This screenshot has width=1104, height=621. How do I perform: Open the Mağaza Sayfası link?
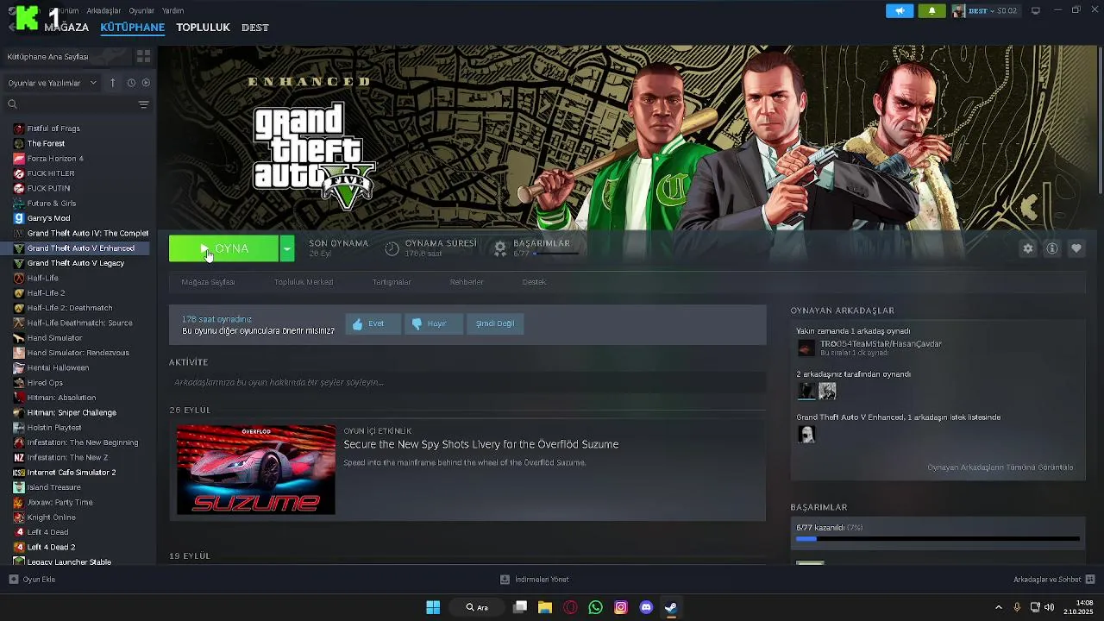pos(208,282)
